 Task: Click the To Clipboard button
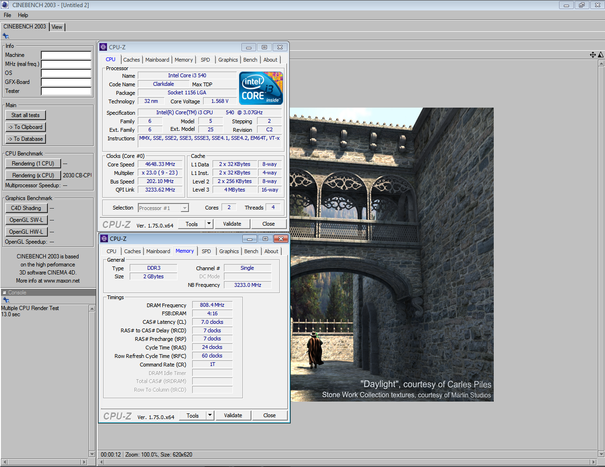[26, 127]
